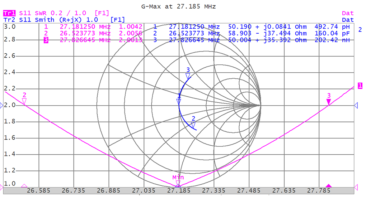Click the 27.485 frequency axis label
The width and height of the screenshot is (366, 199).
(249, 191)
